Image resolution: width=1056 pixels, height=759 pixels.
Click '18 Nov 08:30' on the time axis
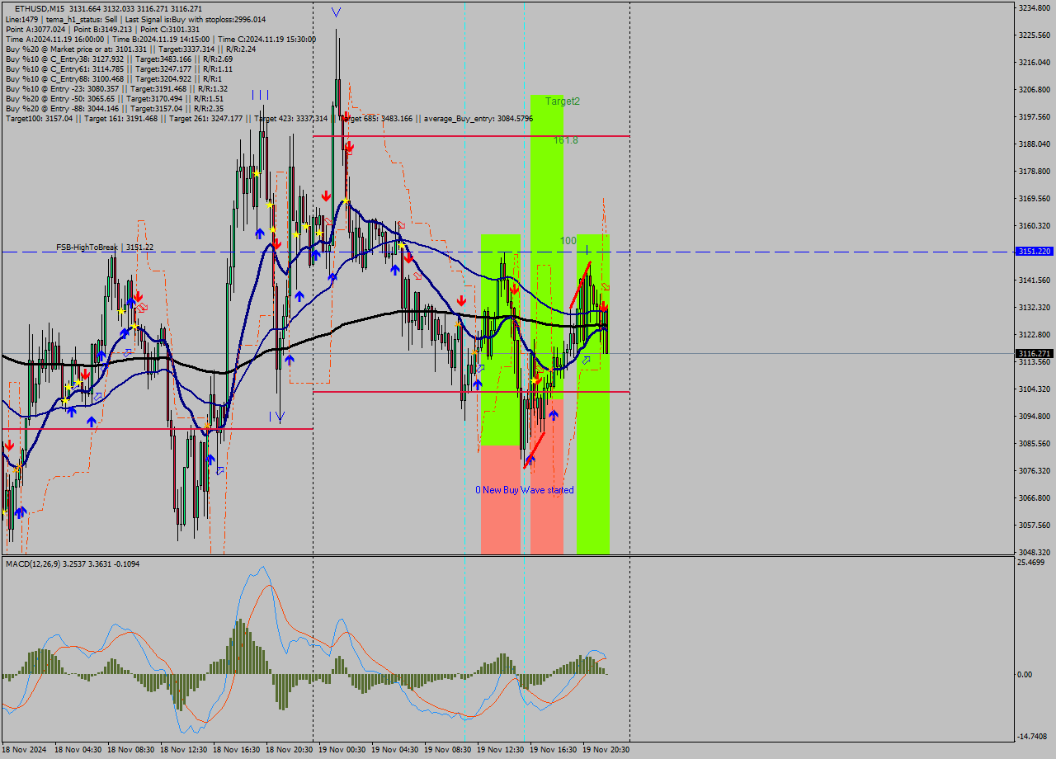pos(131,750)
